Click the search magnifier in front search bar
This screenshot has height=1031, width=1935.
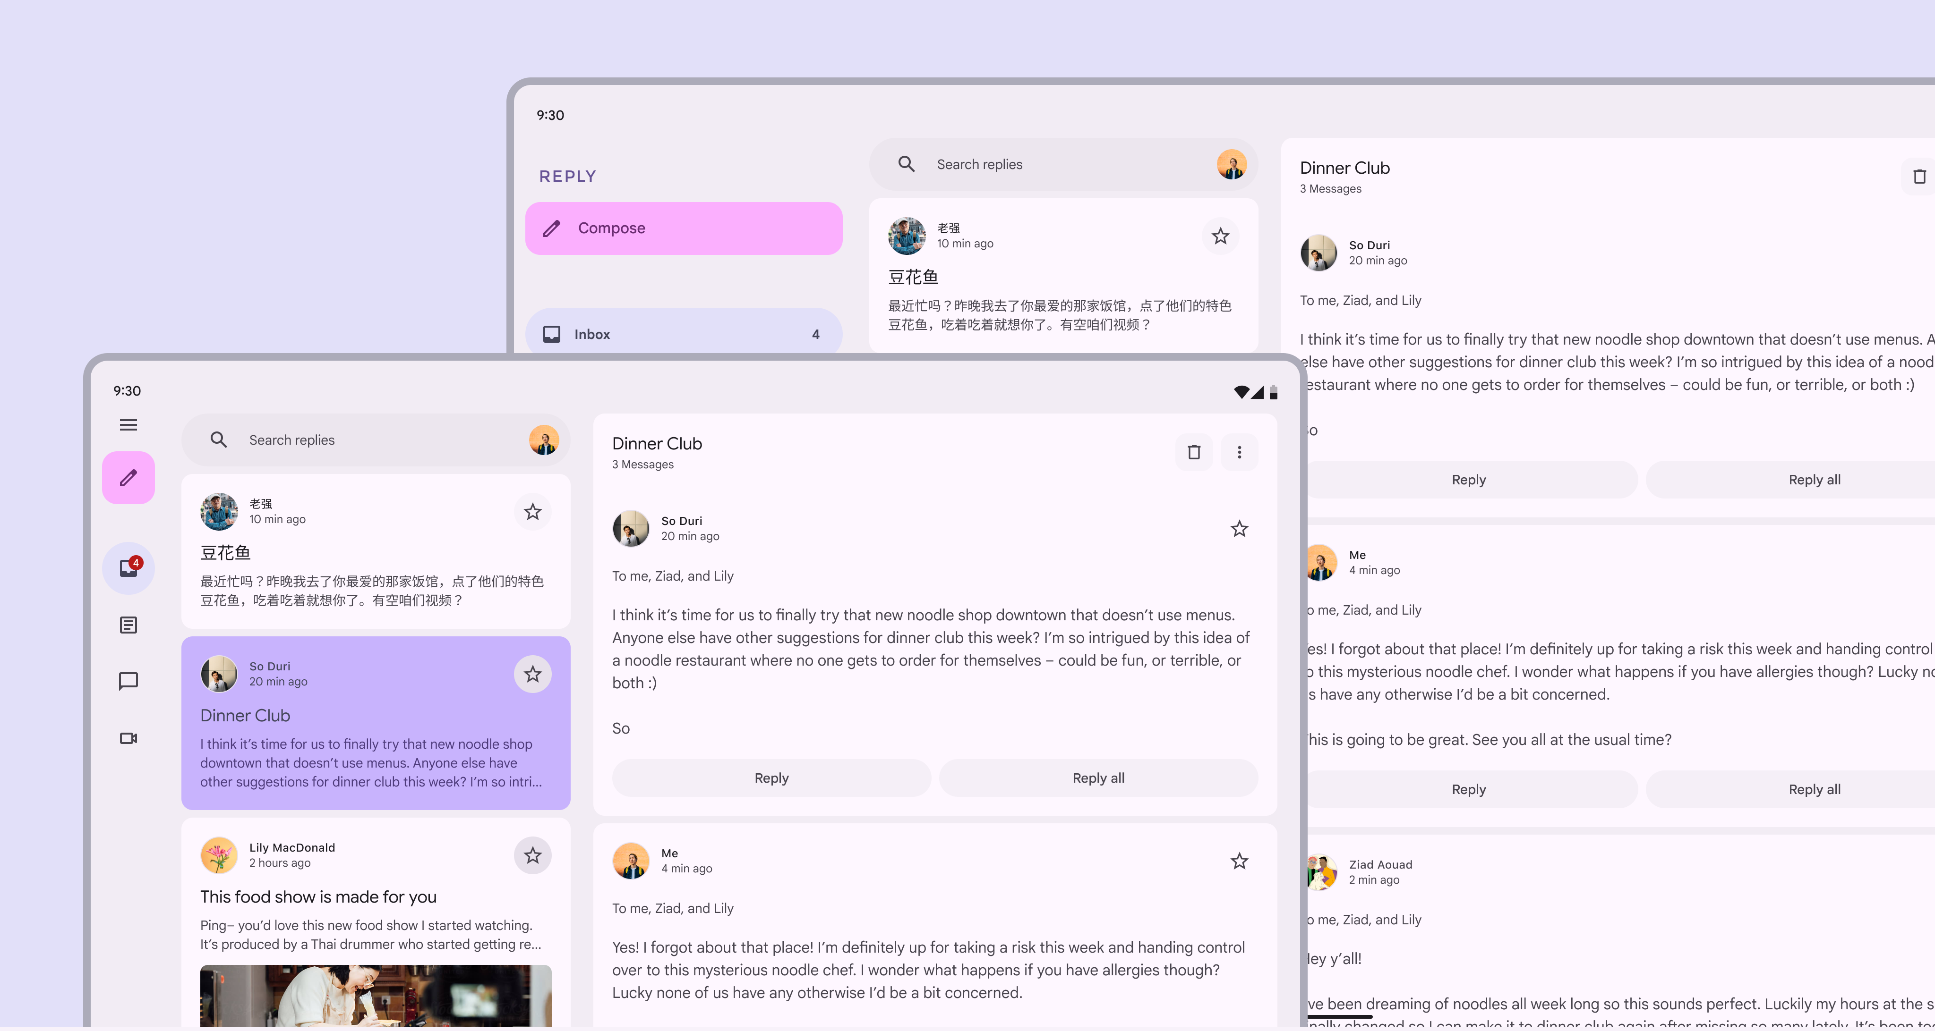219,439
